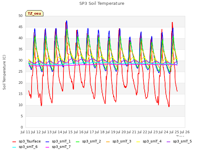The height and width of the screenshot is (153, 204).
Task: Click the 0 y-axis tick label
Action: coord(22,127)
